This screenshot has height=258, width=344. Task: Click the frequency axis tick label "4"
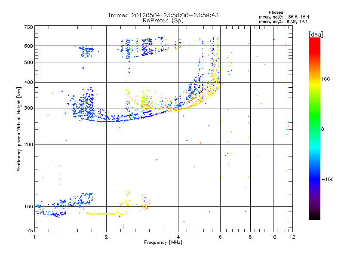(178, 237)
